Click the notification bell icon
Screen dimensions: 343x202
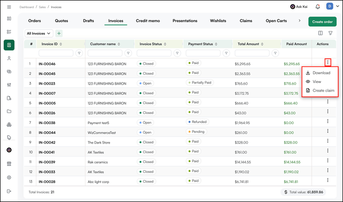(x=317, y=7)
